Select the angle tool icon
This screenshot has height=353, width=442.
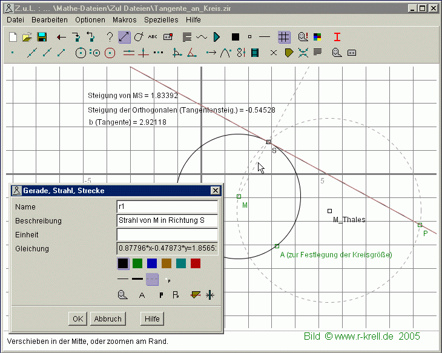(191, 53)
